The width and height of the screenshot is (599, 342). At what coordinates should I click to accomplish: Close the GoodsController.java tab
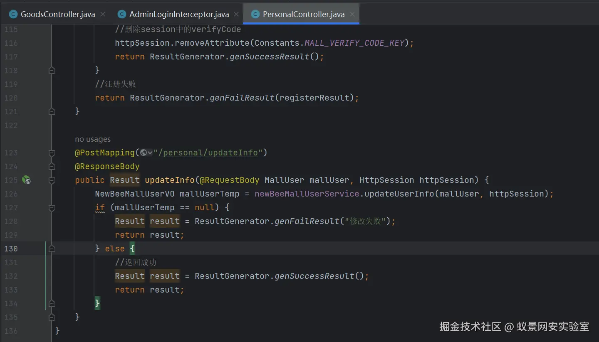click(103, 14)
